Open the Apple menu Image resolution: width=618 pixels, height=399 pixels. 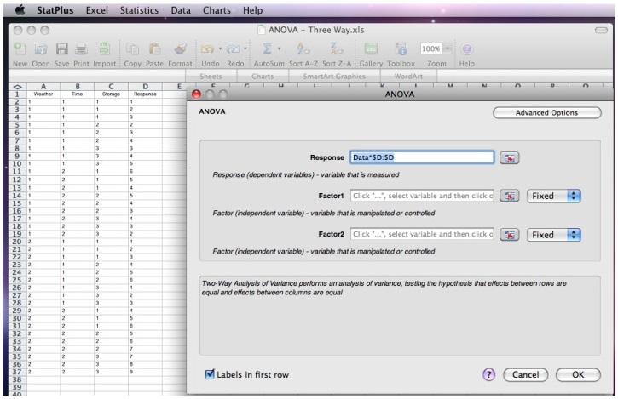(x=20, y=10)
